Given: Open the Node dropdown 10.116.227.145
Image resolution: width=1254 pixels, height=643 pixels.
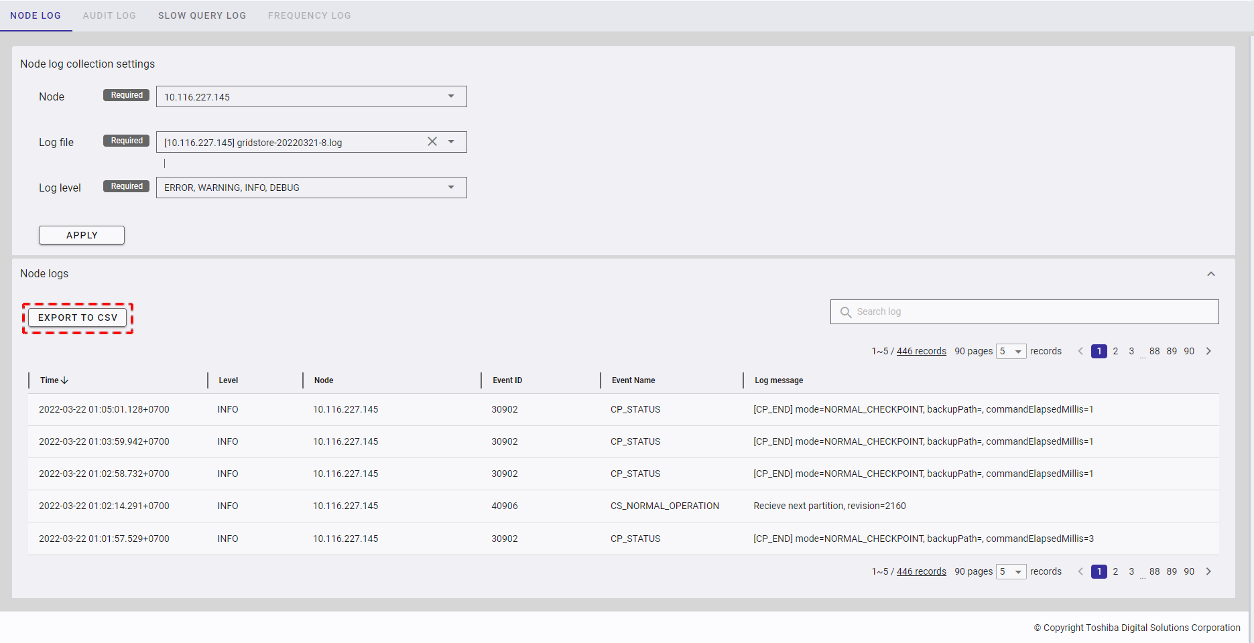Looking at the screenshot, I should pos(311,96).
